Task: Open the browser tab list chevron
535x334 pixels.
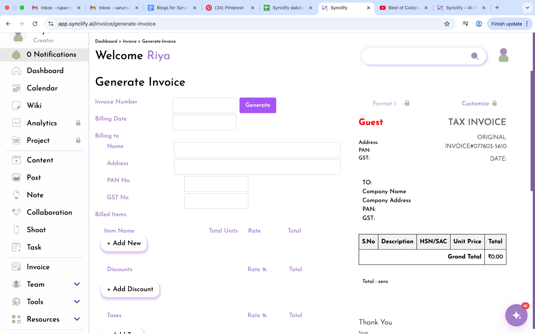Action: click(x=528, y=8)
